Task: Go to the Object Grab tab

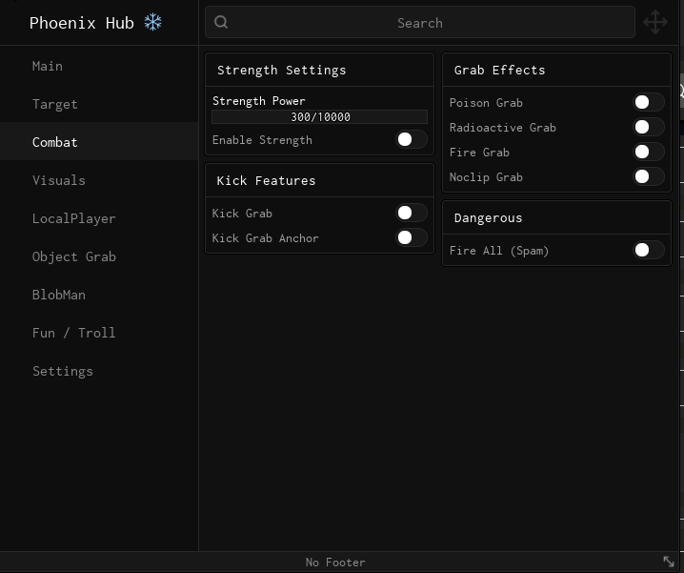Action: pyautogui.click(x=74, y=256)
